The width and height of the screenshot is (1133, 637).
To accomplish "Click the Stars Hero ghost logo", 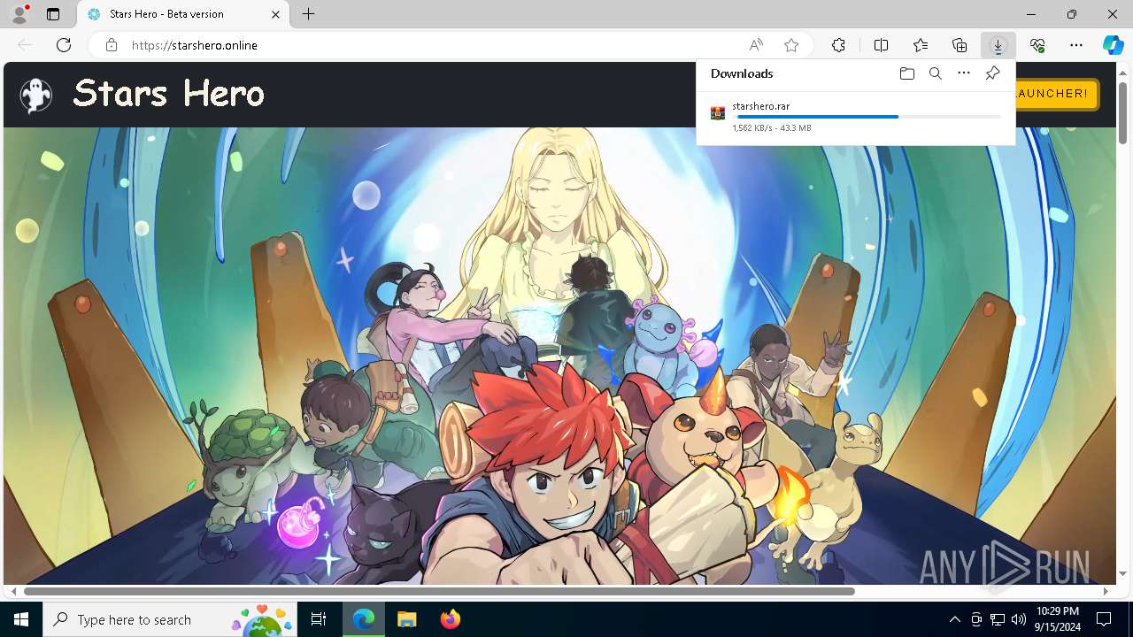I will point(36,95).
